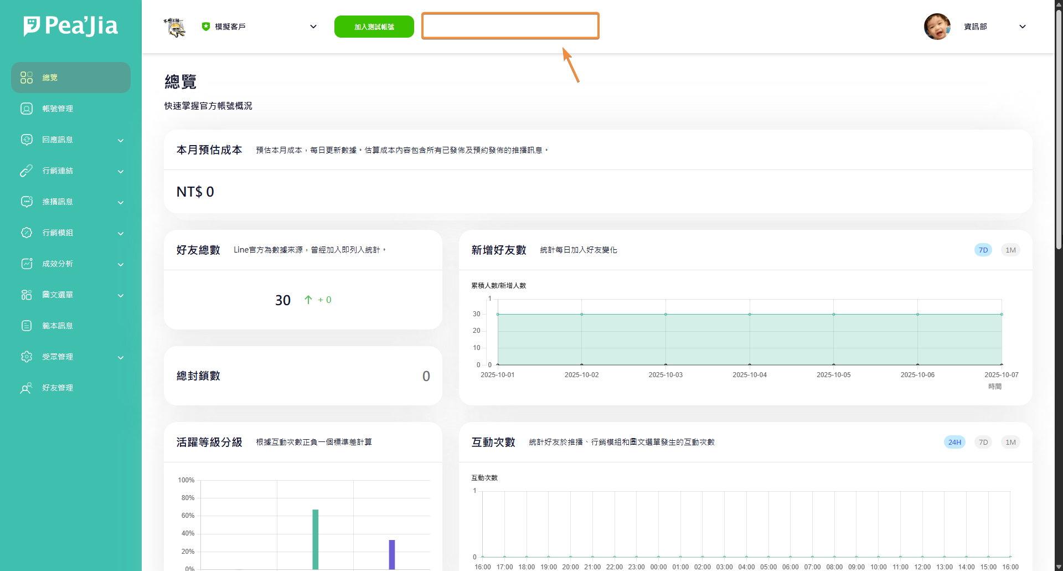Image resolution: width=1063 pixels, height=571 pixels.
Task: Click the page vertical scrollbar
Action: click(1059, 127)
